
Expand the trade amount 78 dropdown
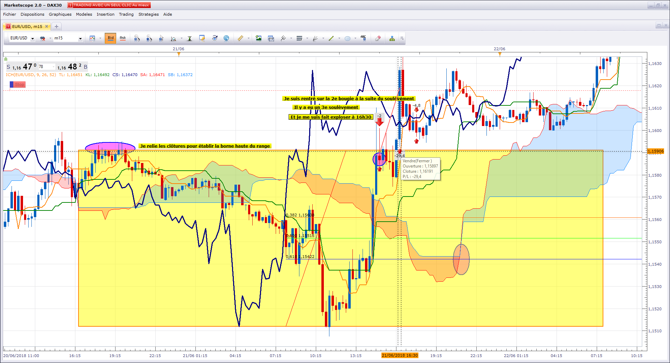point(53,67)
